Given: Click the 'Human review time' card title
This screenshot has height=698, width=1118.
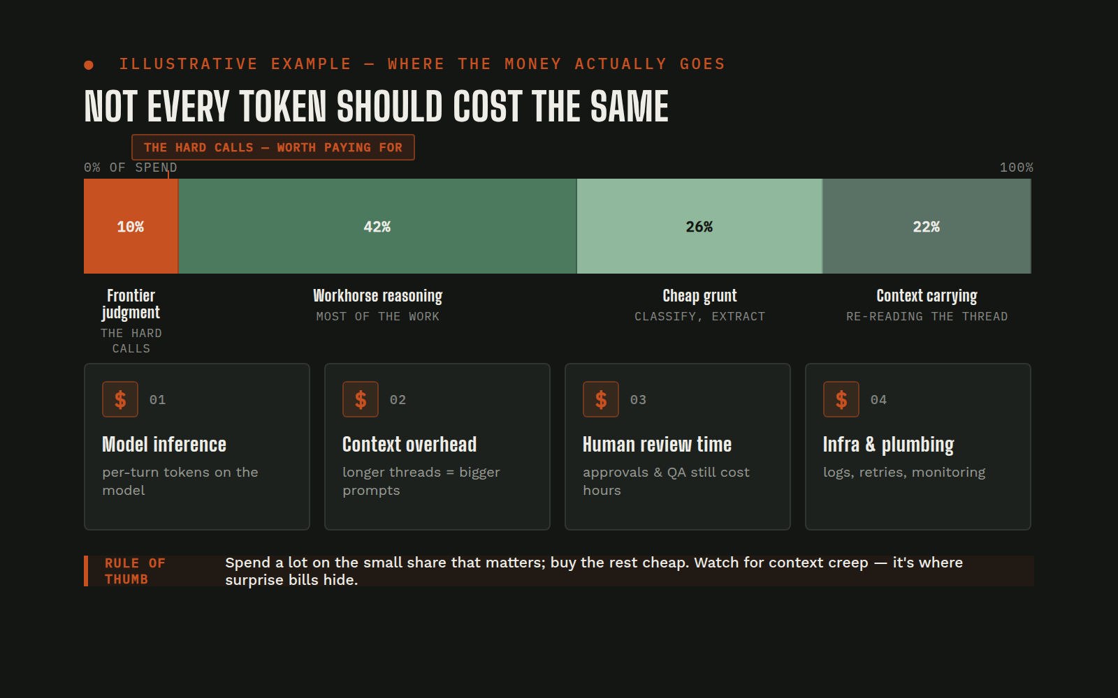Looking at the screenshot, I should click(x=657, y=445).
